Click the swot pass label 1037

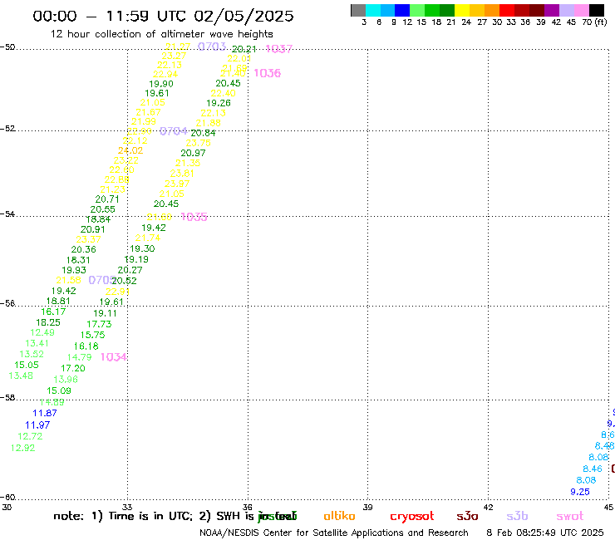point(279,49)
